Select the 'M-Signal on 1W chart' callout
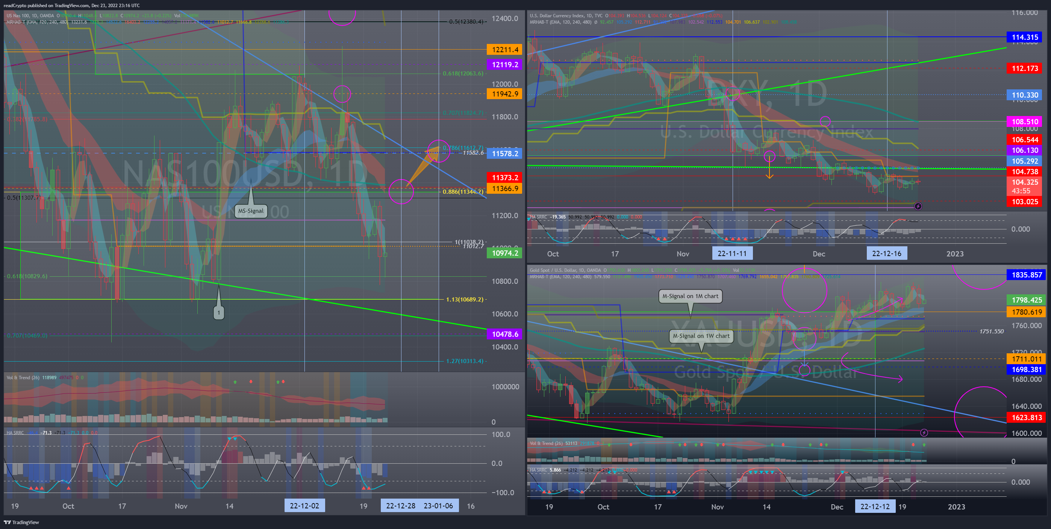Screen dimensions: 1051x529 tap(701, 336)
